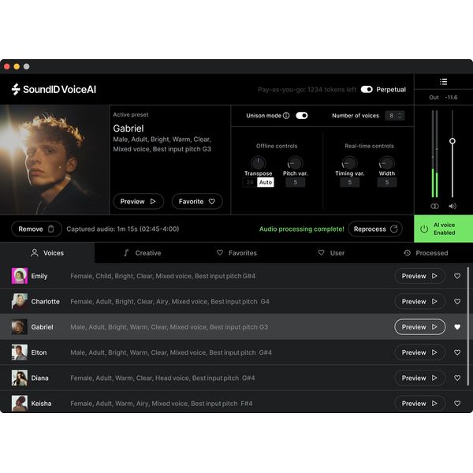This screenshot has height=473, width=473.
Task: Preview the Gabriel voice in list
Action: click(419, 327)
